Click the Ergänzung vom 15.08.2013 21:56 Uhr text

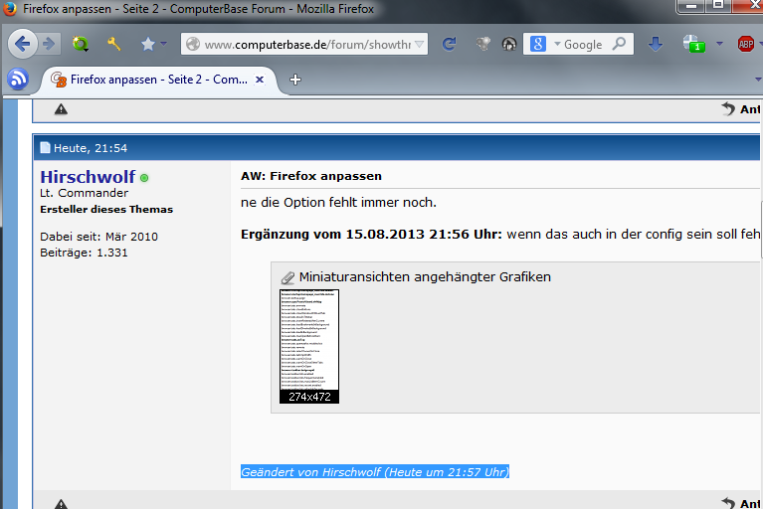tap(371, 235)
